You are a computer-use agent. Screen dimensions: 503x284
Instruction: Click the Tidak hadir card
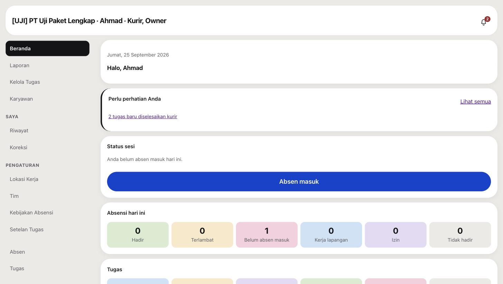point(460,235)
